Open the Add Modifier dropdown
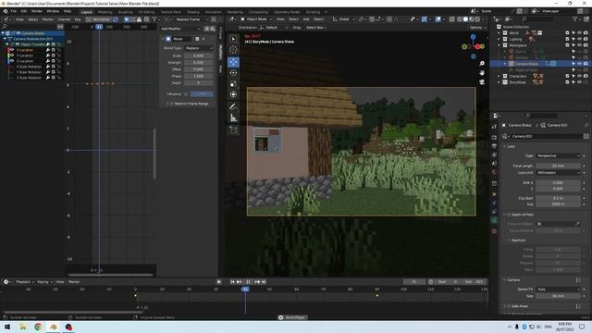The image size is (592, 333). click(x=180, y=29)
